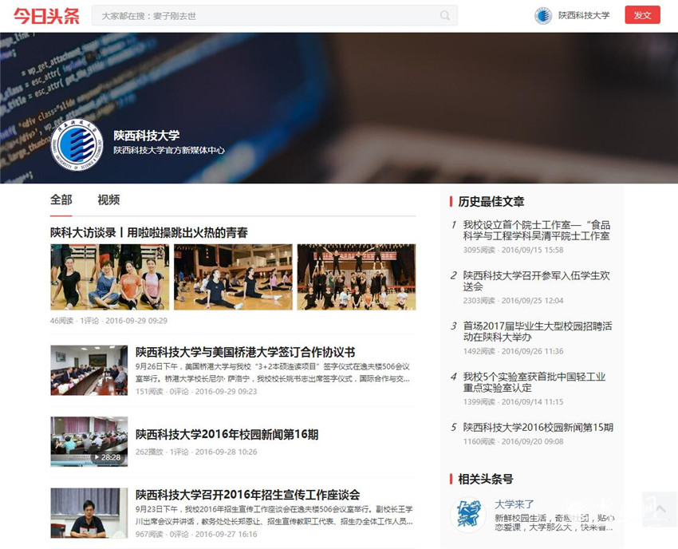Click the 今日头条 logo
Image resolution: width=678 pixels, height=549 pixels.
[x=47, y=15]
